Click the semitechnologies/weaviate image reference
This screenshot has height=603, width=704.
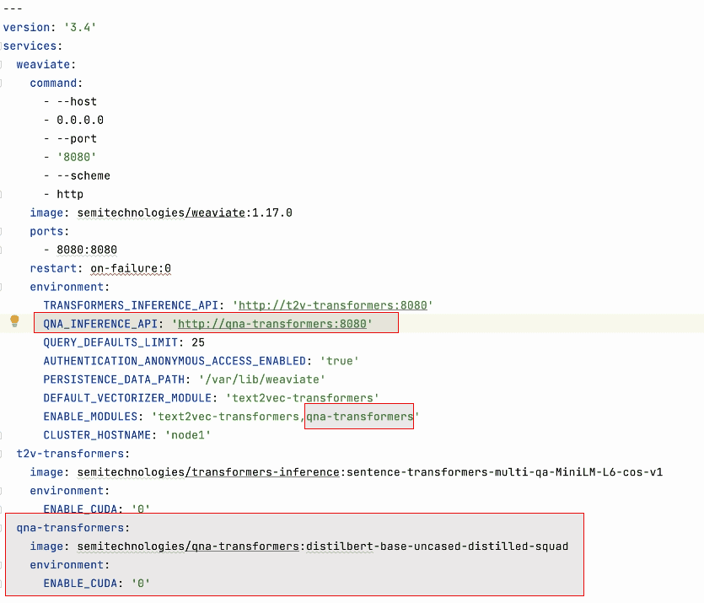point(161,213)
